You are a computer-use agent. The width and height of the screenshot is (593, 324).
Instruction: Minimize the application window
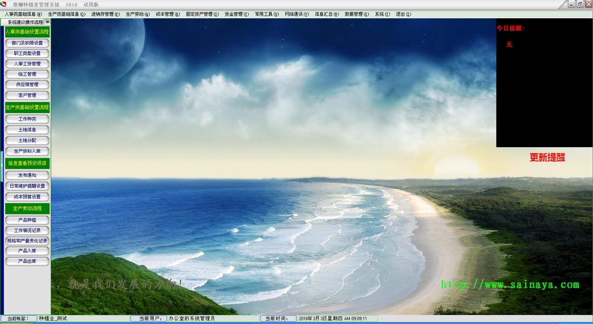[572, 4]
